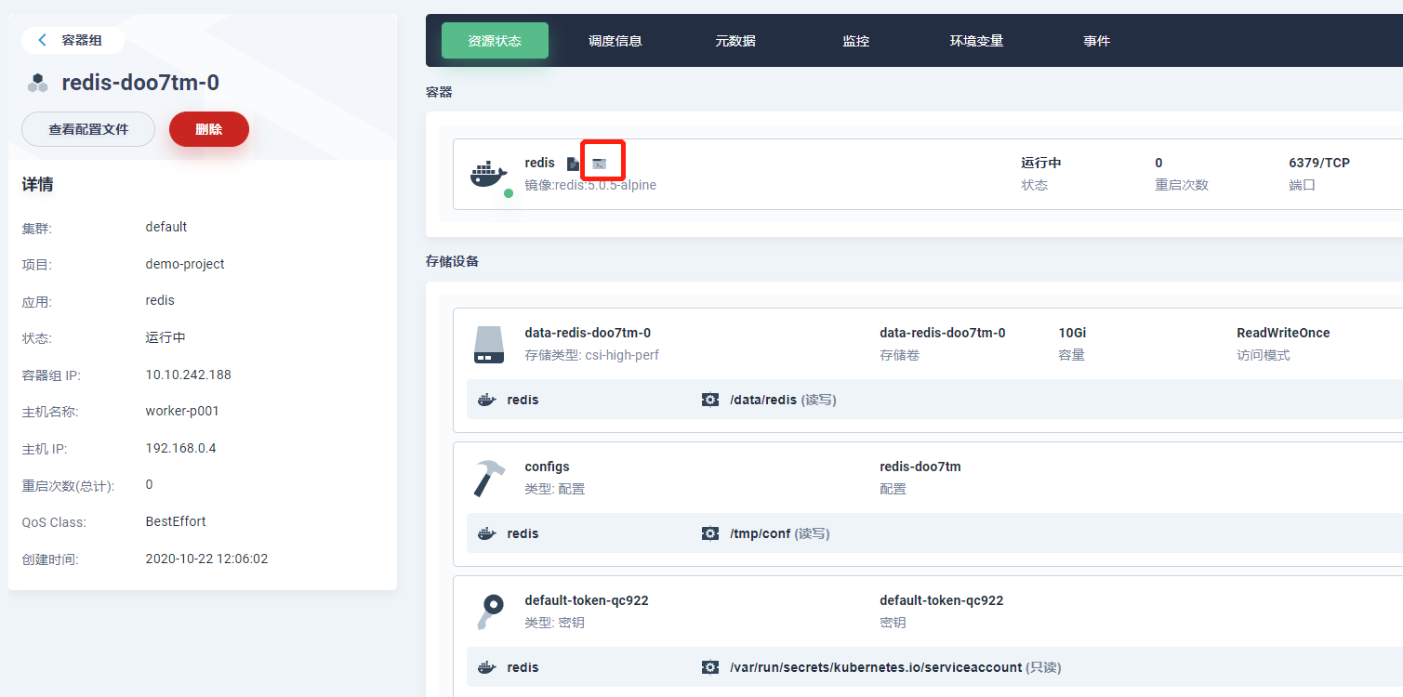Image resolution: width=1403 pixels, height=697 pixels.
Task: Click the key icon of default-token-qc922
Action: click(x=488, y=612)
